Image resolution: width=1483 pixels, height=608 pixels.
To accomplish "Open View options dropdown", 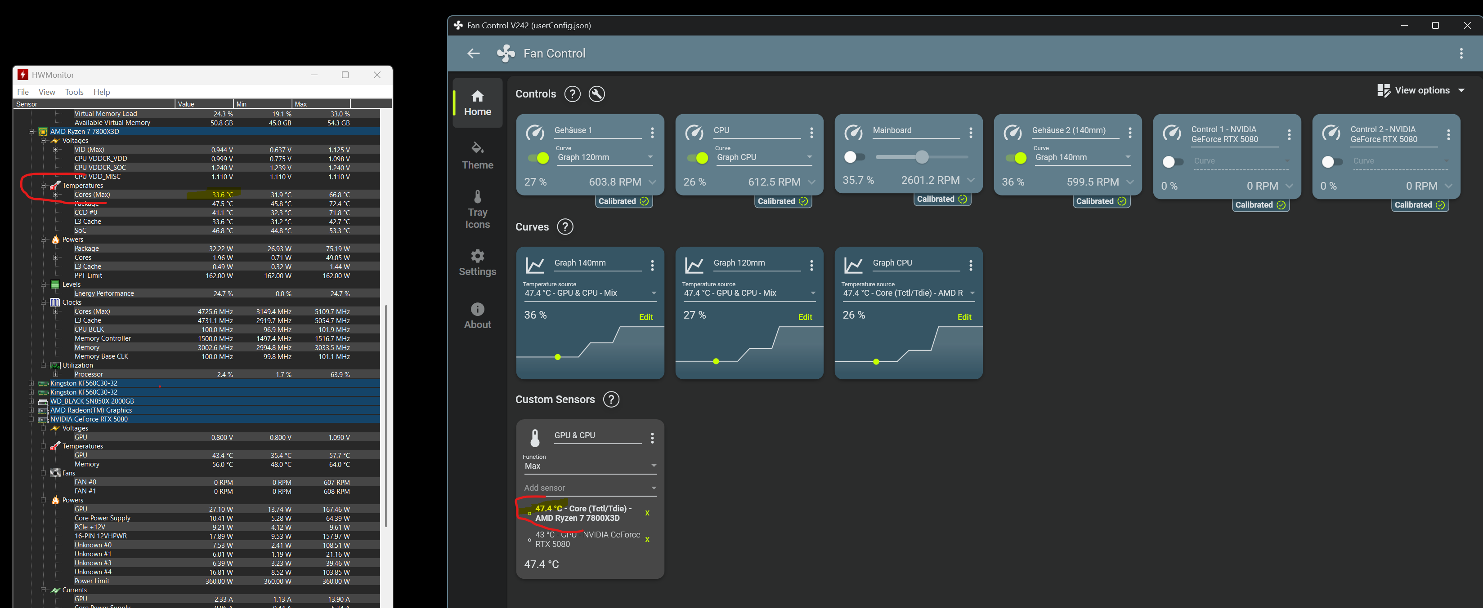I will (1421, 90).
